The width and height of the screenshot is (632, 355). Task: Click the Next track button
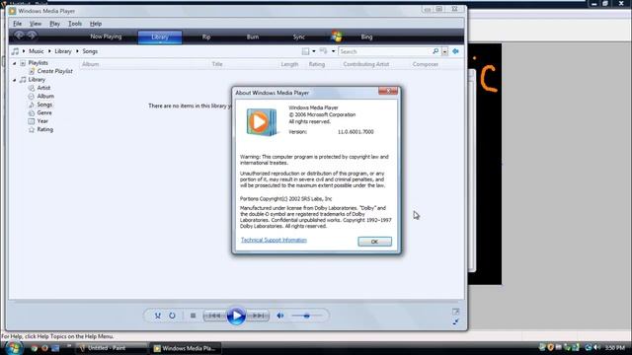point(258,316)
